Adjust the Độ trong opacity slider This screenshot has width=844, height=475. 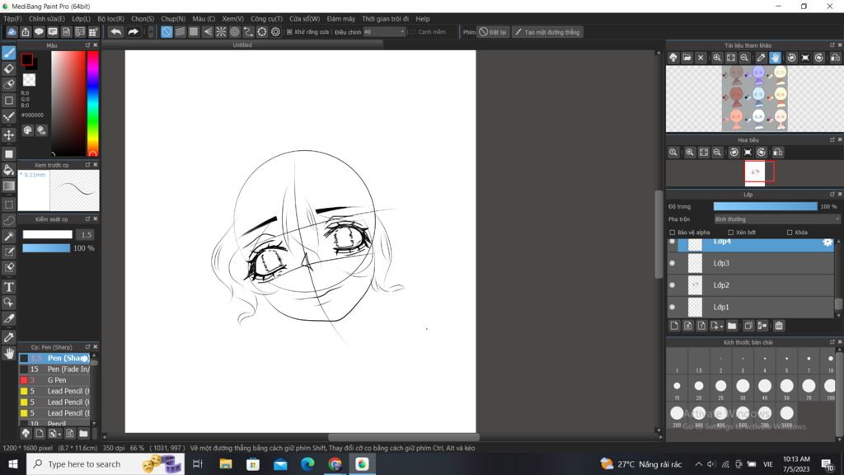coord(765,206)
